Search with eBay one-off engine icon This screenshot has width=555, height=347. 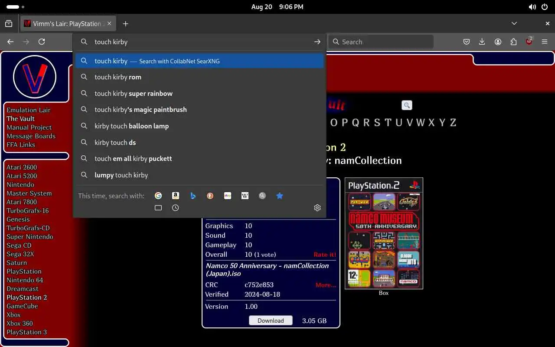point(228,196)
